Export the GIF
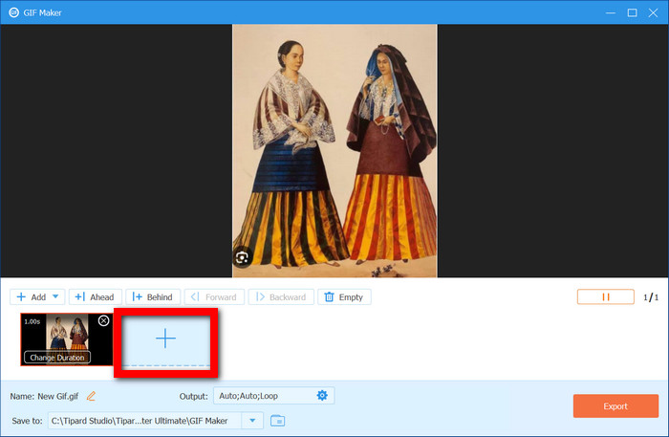Screen dimensions: 669x437 [615, 405]
